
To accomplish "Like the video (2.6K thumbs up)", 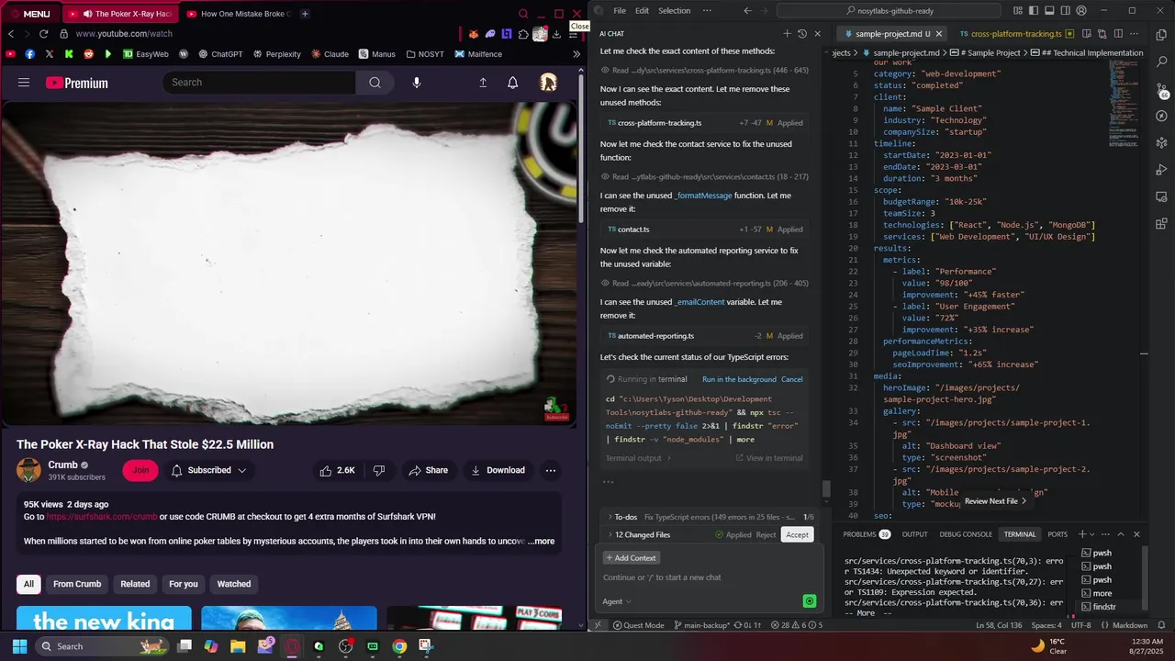I will click(x=336, y=470).
